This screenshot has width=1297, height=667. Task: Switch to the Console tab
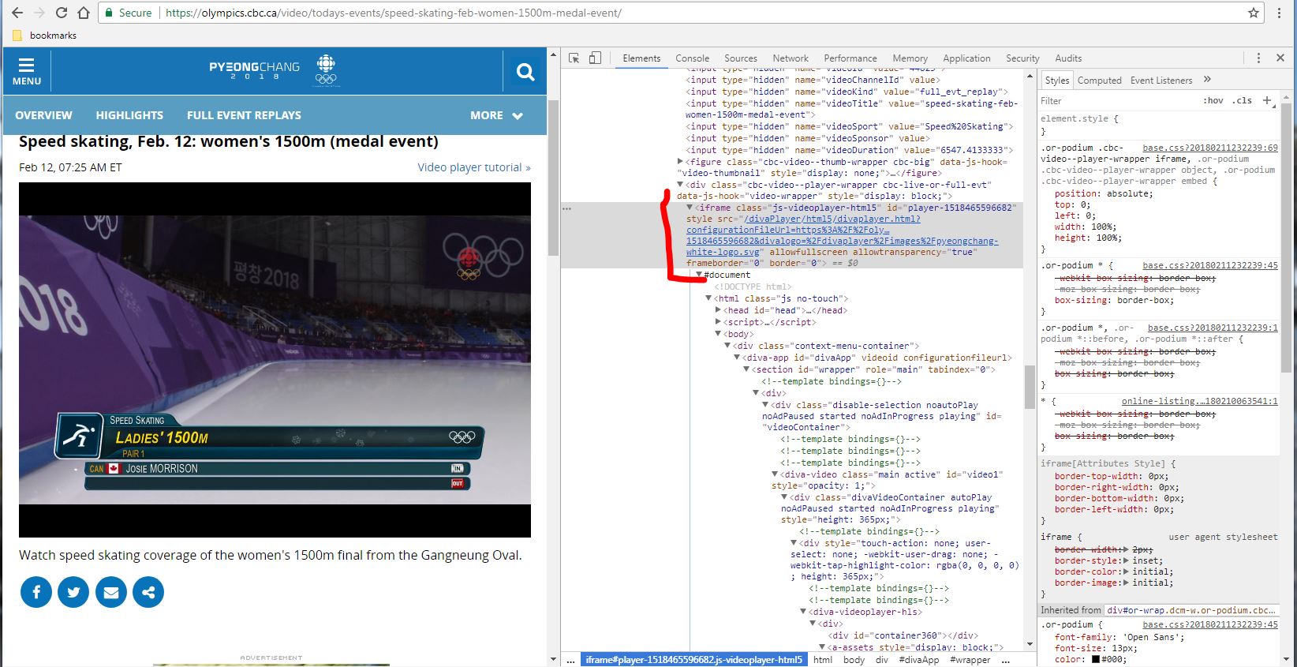click(x=692, y=58)
